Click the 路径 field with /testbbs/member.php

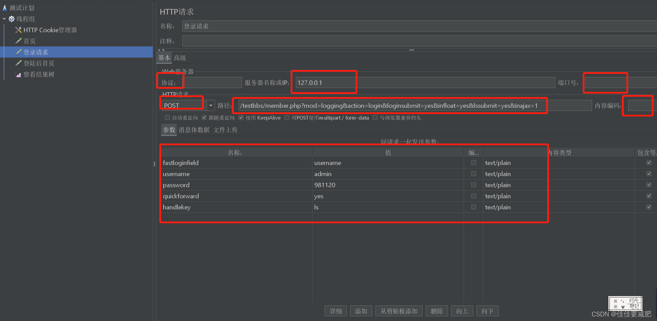pos(415,105)
